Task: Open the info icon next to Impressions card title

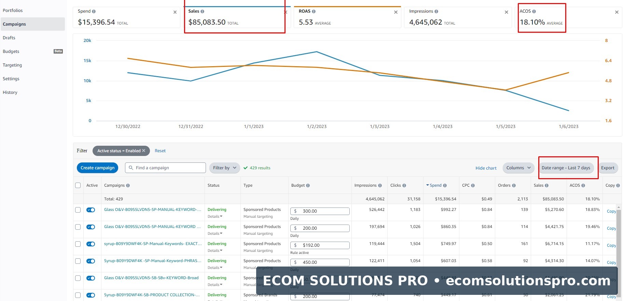Action: (436, 11)
